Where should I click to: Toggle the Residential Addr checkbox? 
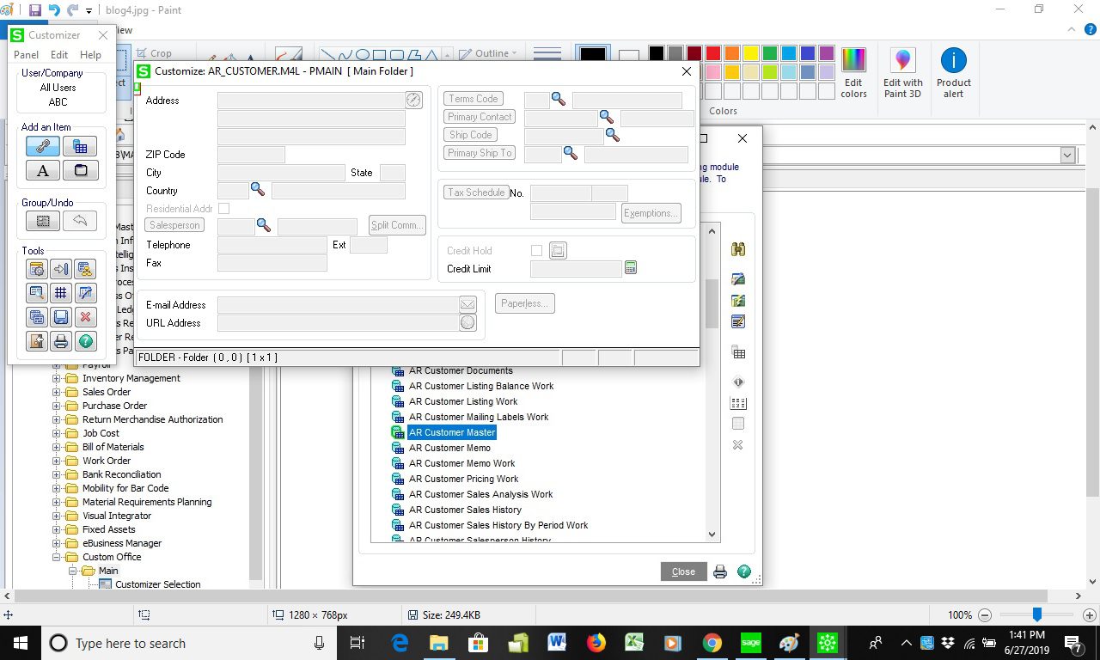223,209
